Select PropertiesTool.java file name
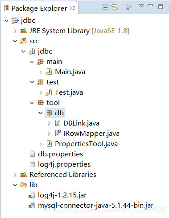 (x=86, y=144)
